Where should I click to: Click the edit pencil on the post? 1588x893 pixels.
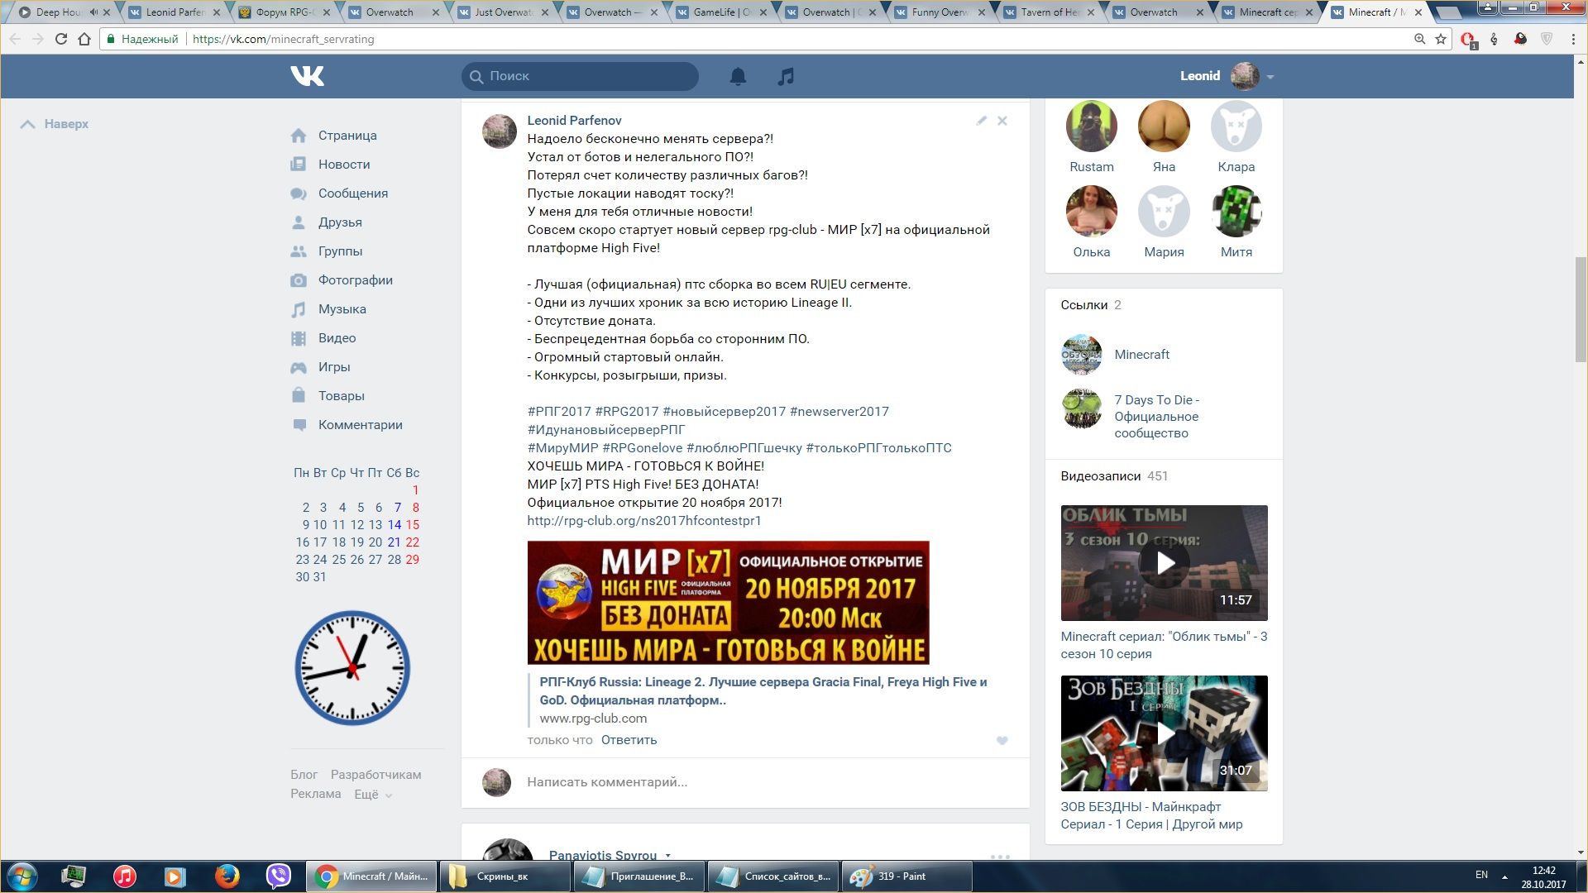981,121
